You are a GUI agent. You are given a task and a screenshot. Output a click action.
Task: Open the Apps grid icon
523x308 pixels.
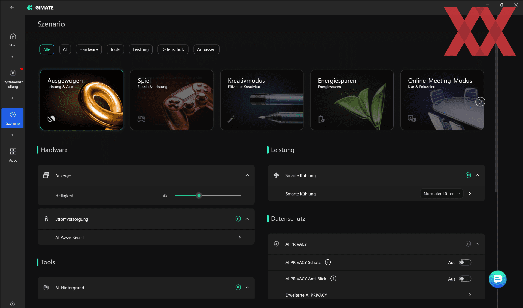pos(13,152)
